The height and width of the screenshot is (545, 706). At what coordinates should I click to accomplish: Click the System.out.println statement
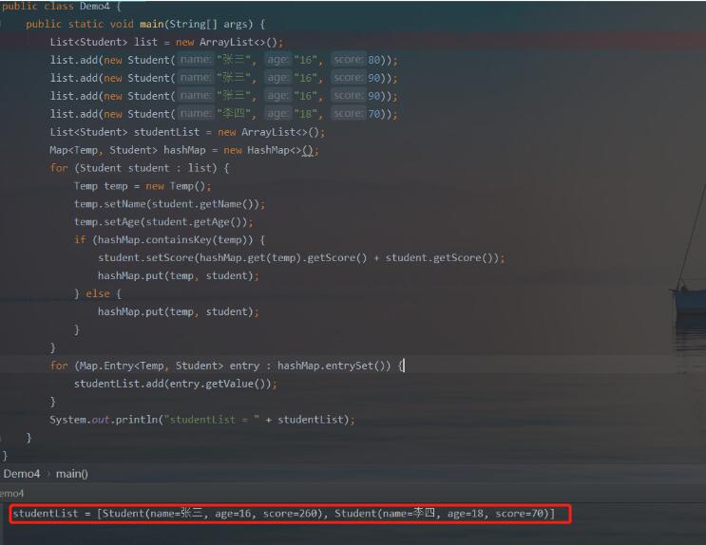point(202,420)
